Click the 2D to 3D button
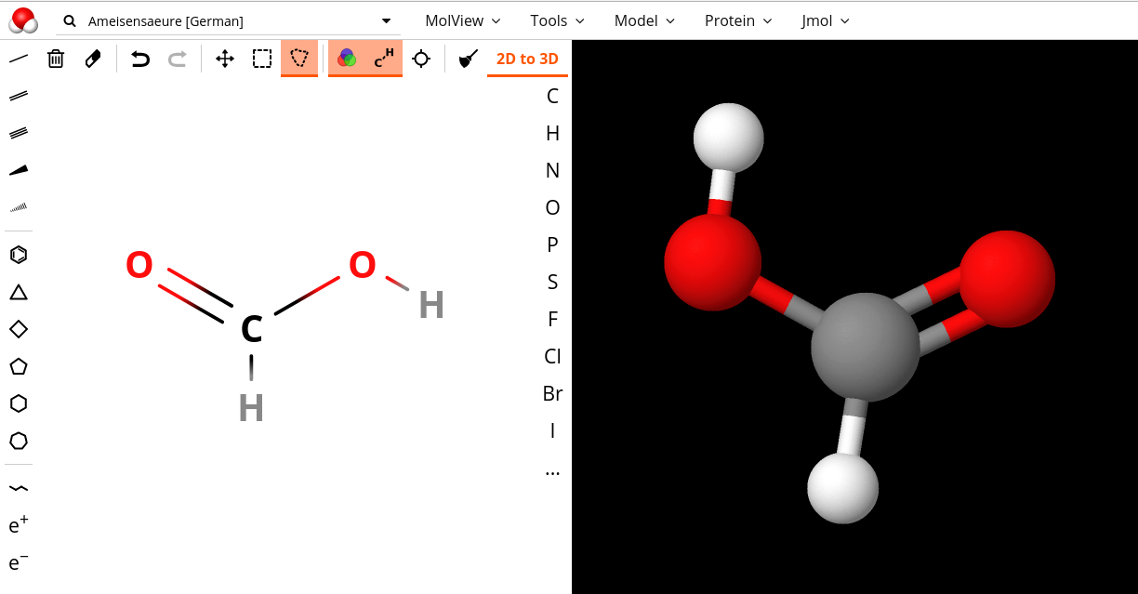Viewport: 1138px width, 594px height. tap(527, 59)
